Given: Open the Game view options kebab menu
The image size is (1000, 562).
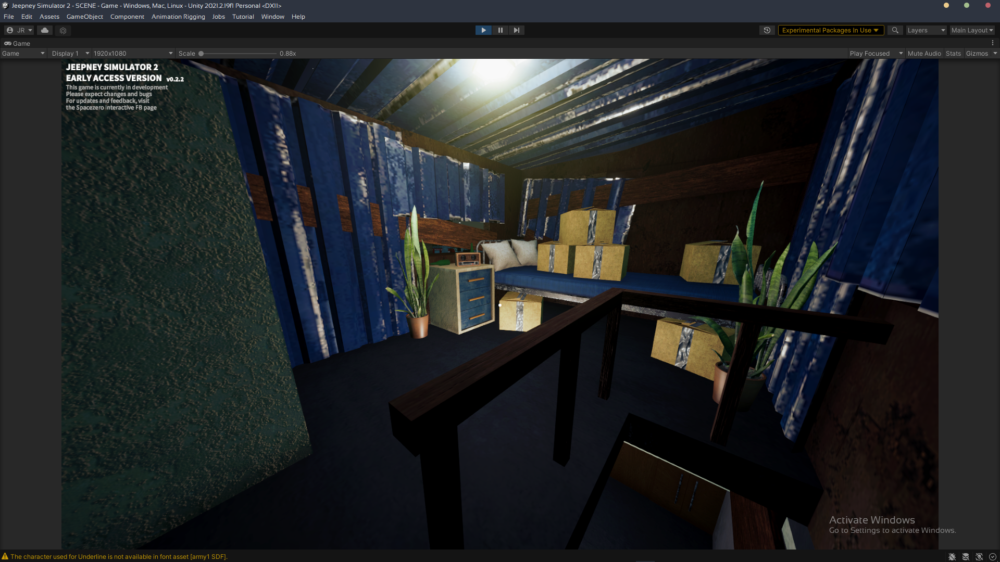Looking at the screenshot, I should point(993,43).
